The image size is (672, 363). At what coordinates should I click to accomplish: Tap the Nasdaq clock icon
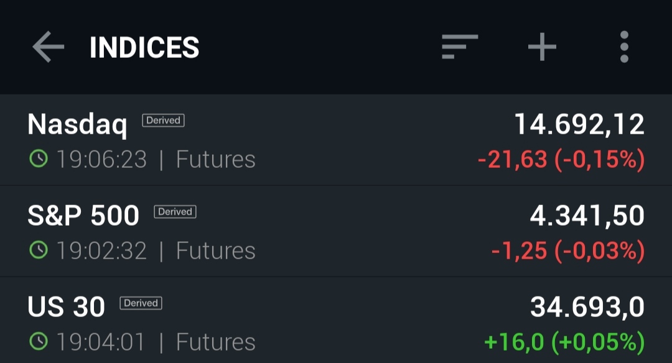coord(39,160)
